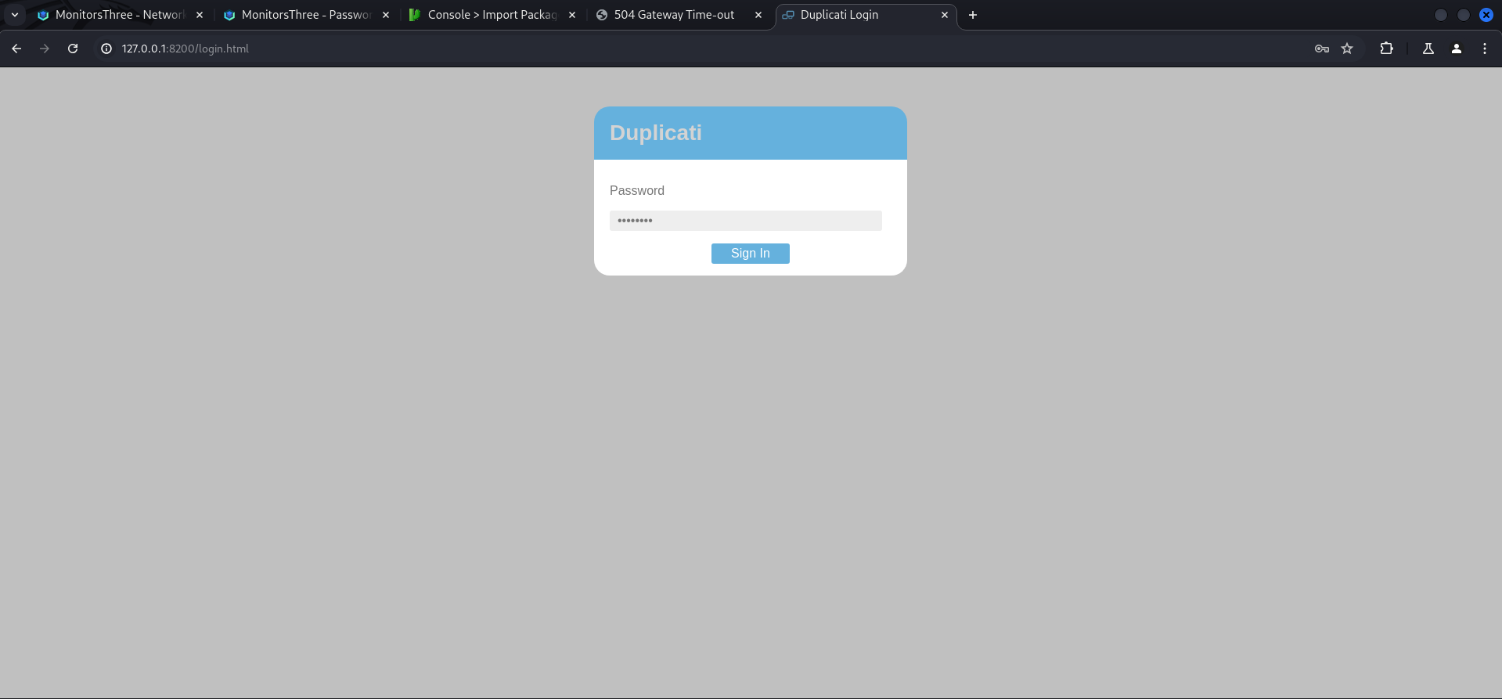Image resolution: width=1502 pixels, height=699 pixels.
Task: Open the browser profile icon
Action: (x=1456, y=49)
